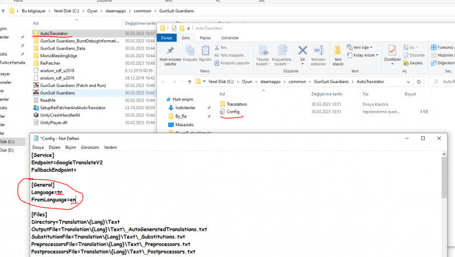
Task: Switch to the Paylaş ribbon tab
Action: coord(205,37)
